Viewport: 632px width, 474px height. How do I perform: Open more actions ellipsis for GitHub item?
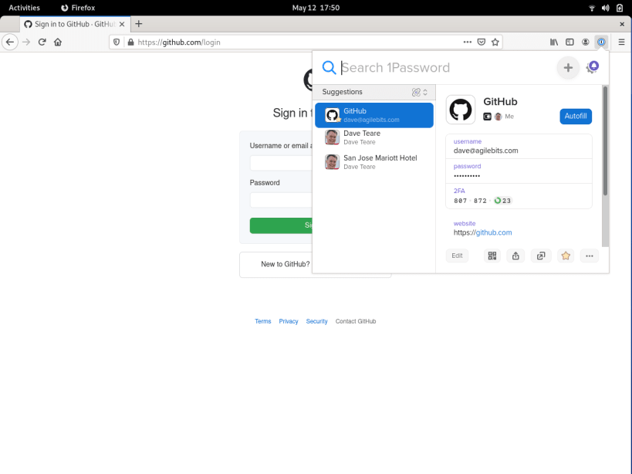coord(590,256)
